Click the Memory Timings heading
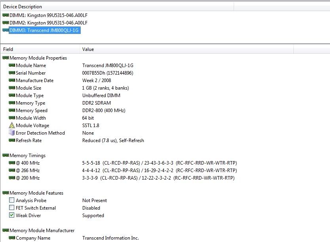Viewport: 330px width, 242px height. (27, 156)
